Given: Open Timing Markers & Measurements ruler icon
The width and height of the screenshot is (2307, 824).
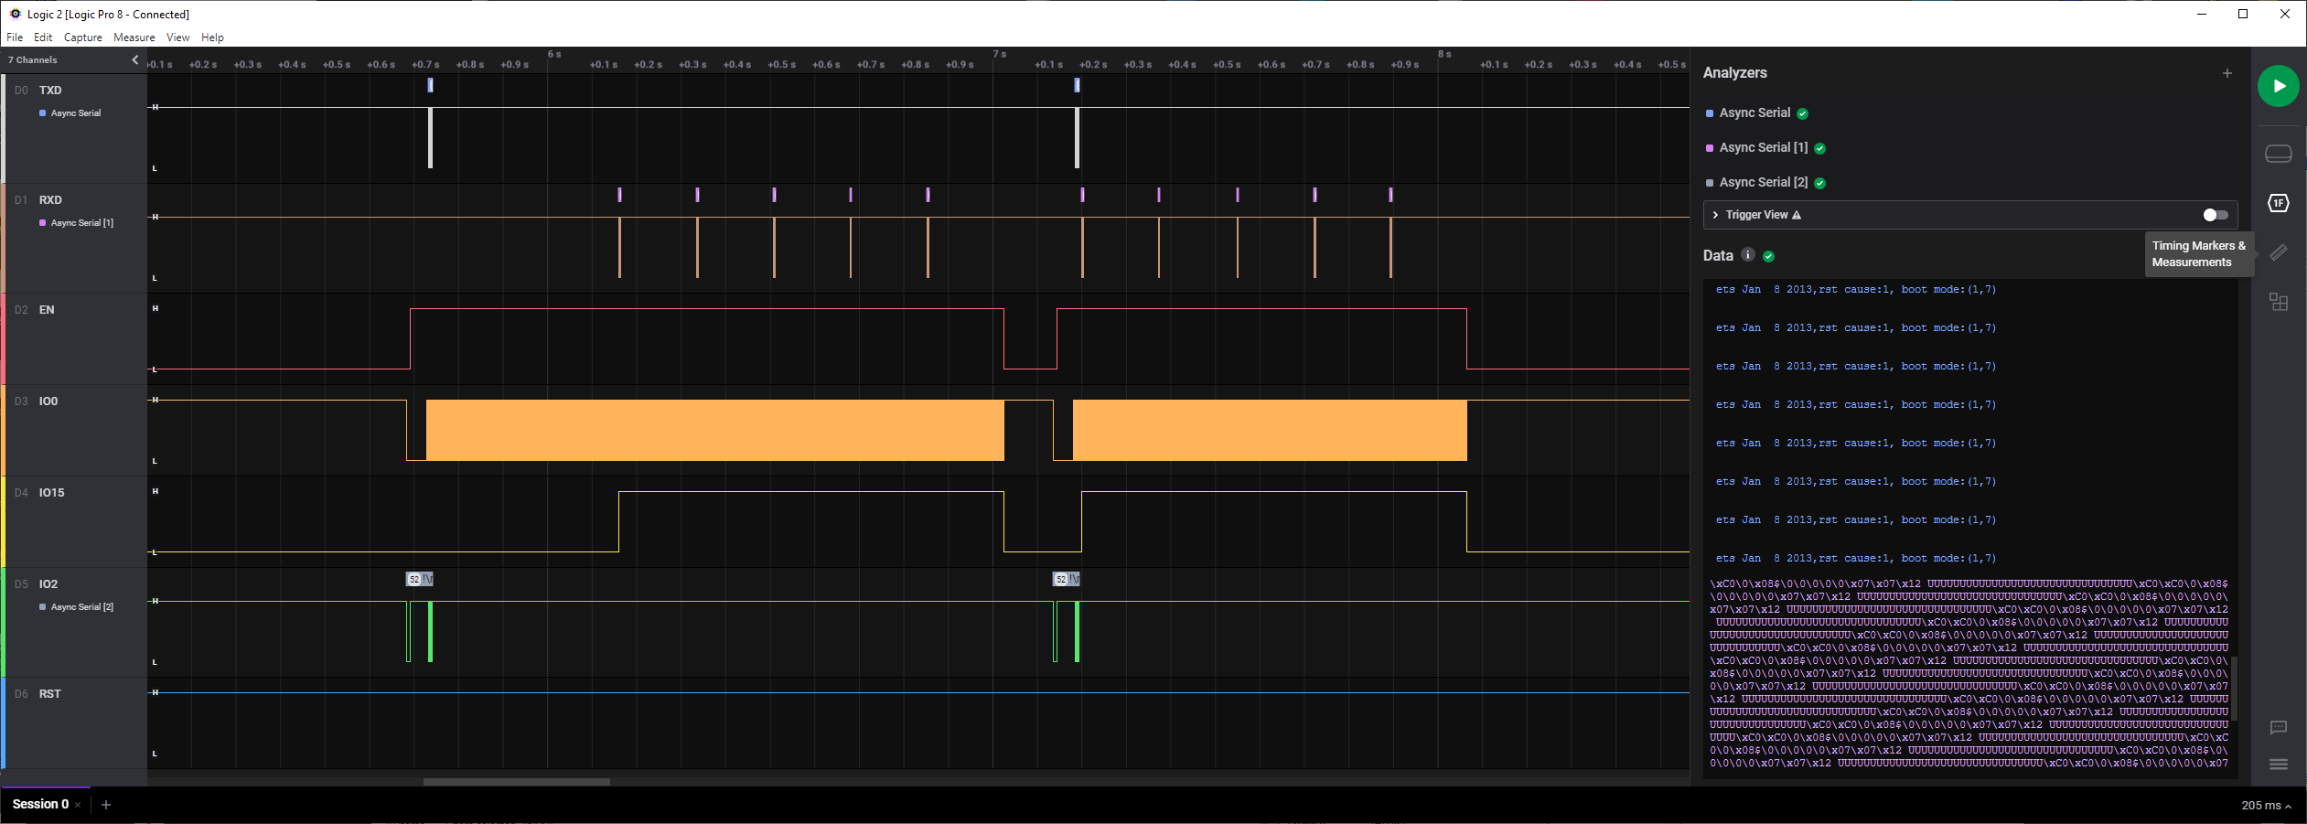Looking at the screenshot, I should pos(2278,252).
